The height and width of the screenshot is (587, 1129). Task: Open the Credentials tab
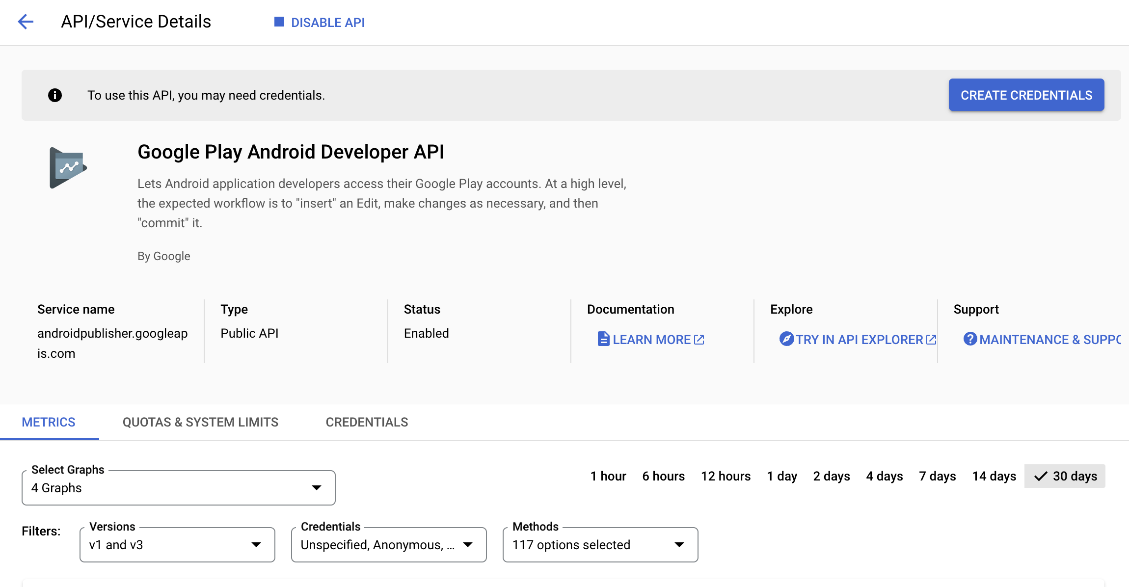(367, 422)
